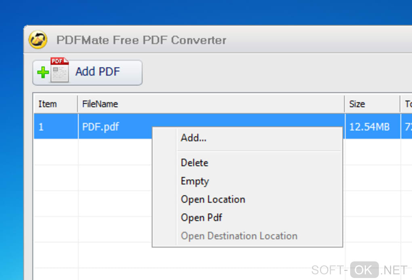Choose Empty to clear the list

coord(195,181)
